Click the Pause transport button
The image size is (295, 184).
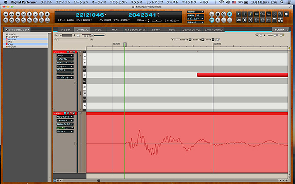point(41,14)
